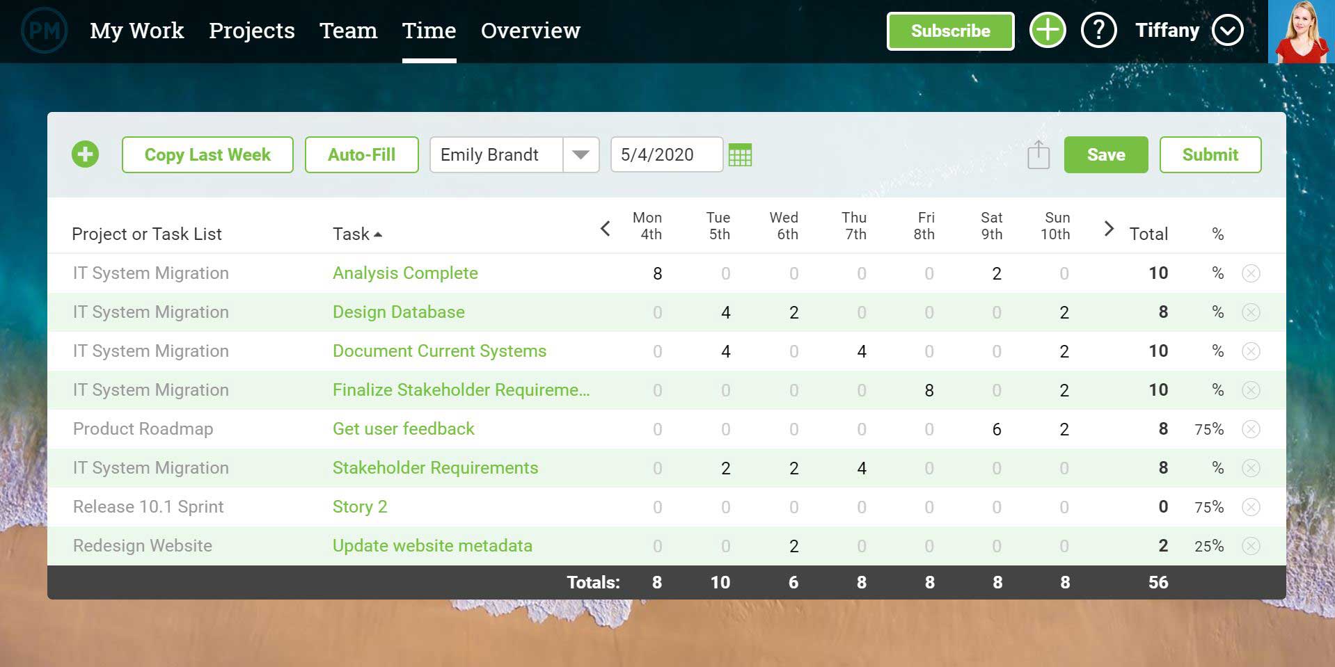Open Finalize Stakeholder Requireme… task link

[x=461, y=390]
